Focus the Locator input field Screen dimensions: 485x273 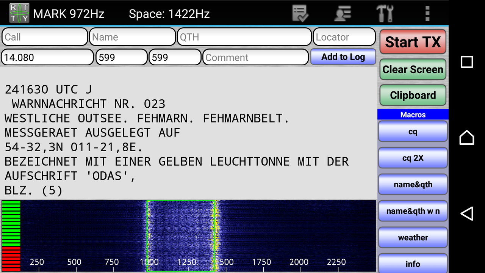pos(344,37)
